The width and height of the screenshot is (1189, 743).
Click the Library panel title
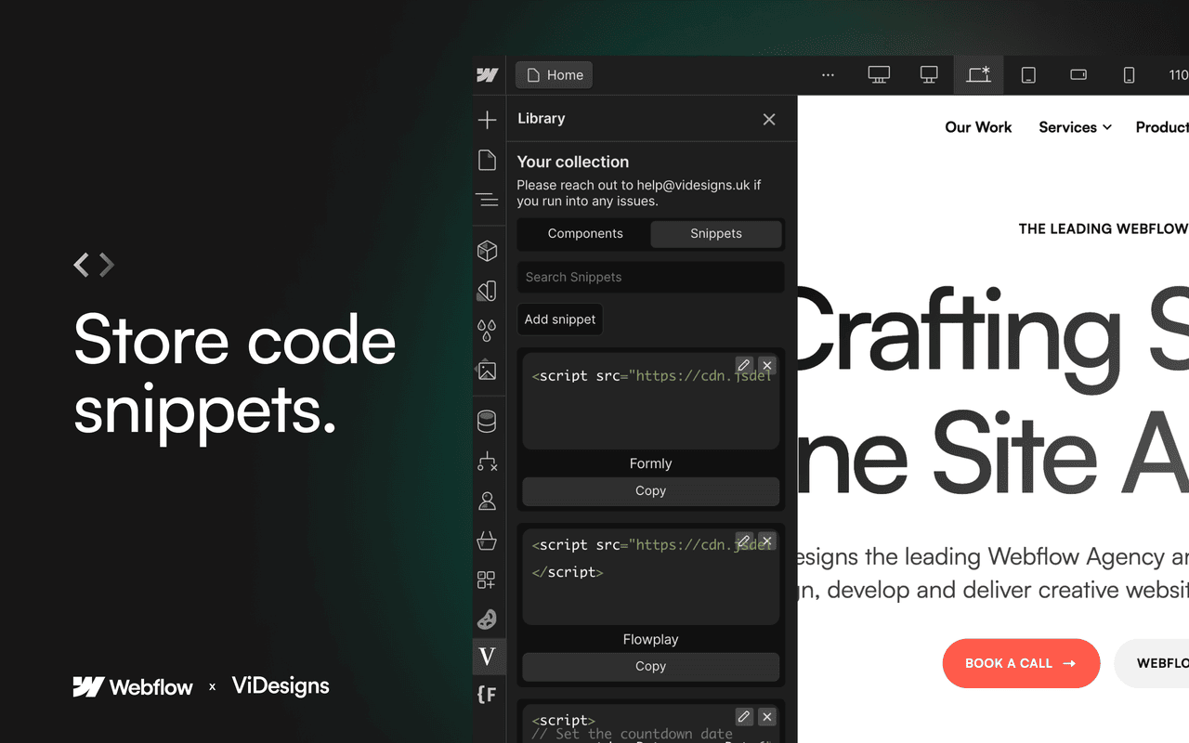point(542,119)
